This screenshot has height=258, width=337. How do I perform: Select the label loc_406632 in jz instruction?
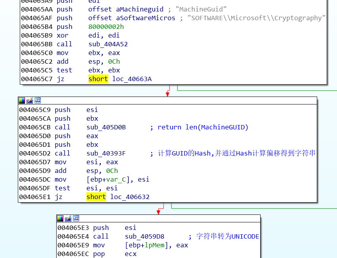tap(130, 197)
